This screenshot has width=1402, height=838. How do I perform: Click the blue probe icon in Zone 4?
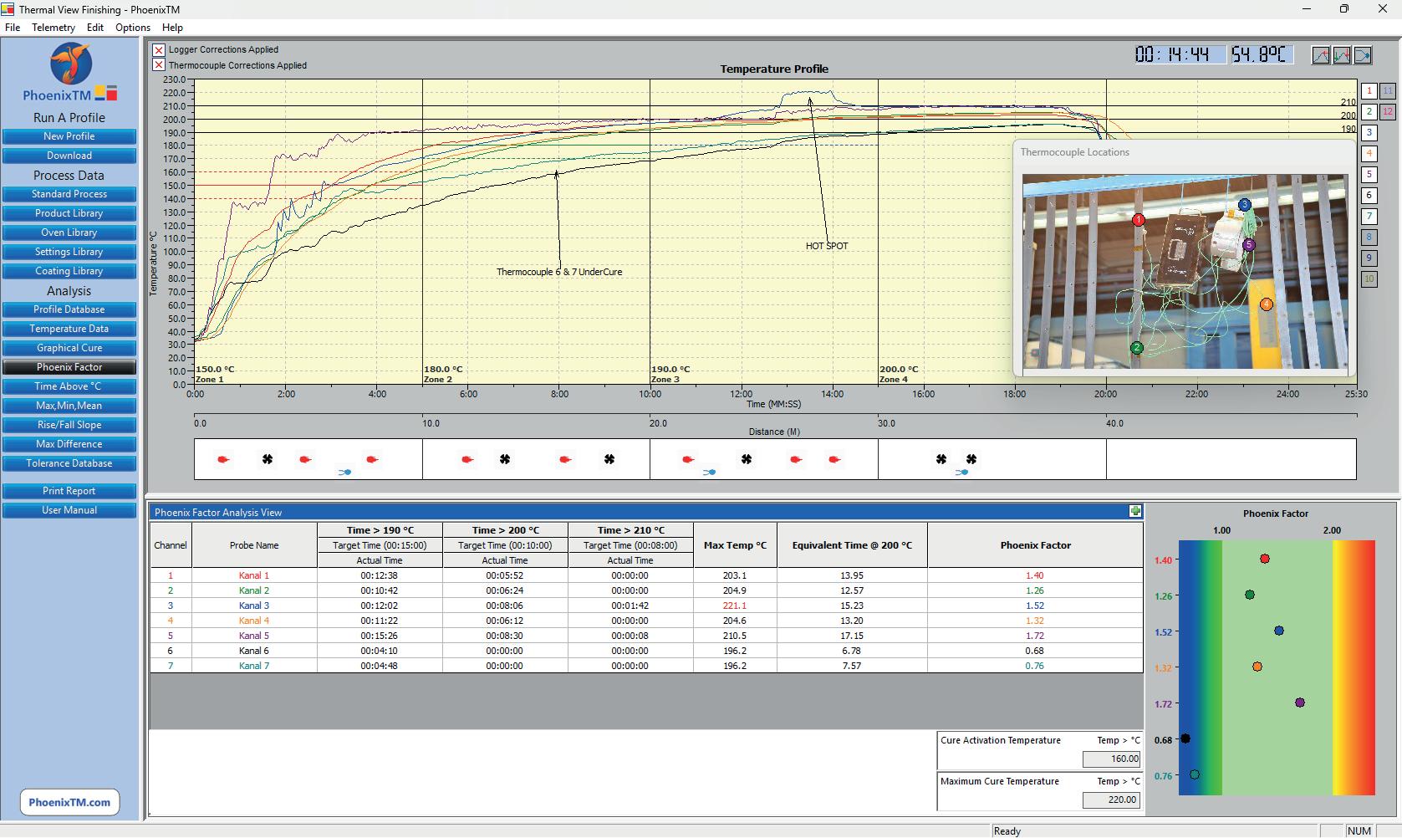tap(961, 473)
